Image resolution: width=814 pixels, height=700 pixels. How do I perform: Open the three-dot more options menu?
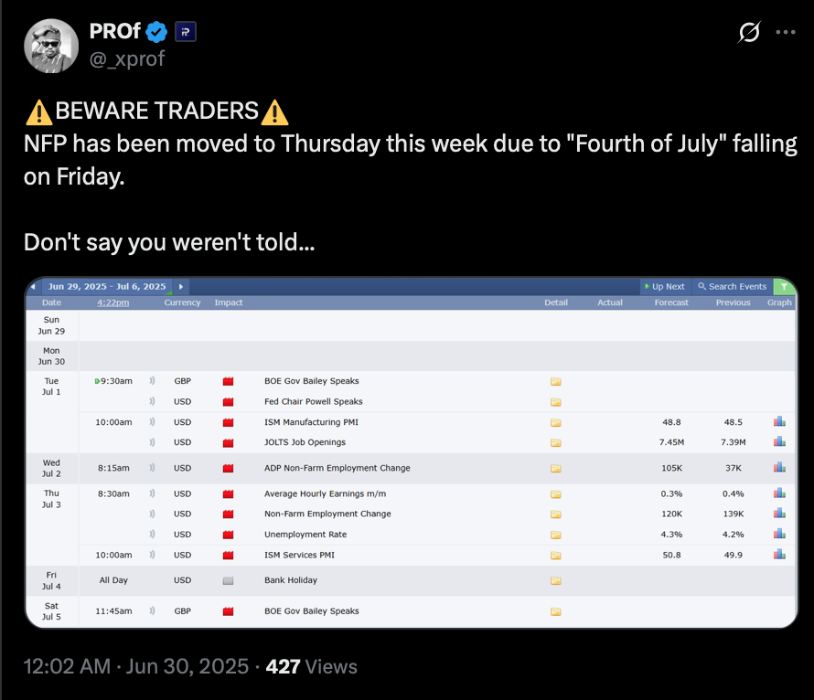(x=786, y=32)
